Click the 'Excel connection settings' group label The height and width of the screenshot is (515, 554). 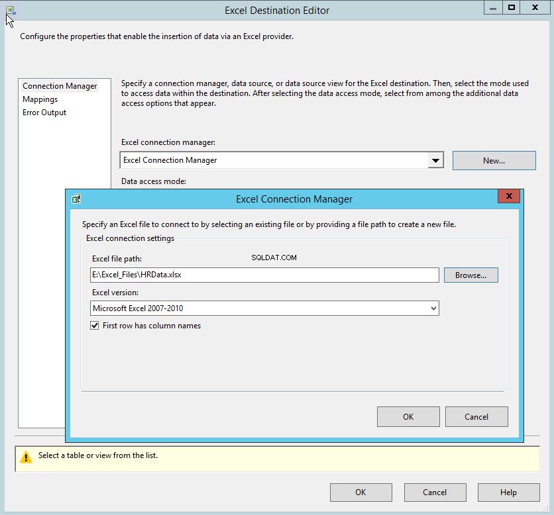131,238
